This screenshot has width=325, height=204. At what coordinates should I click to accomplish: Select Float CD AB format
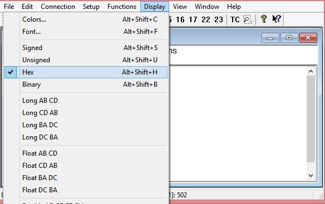click(x=86, y=166)
